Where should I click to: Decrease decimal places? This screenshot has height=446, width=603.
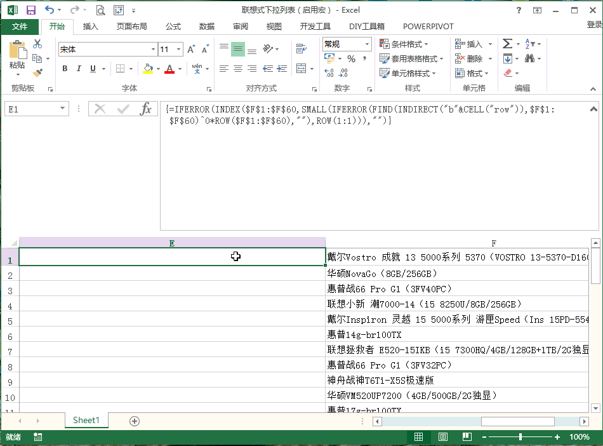point(343,72)
